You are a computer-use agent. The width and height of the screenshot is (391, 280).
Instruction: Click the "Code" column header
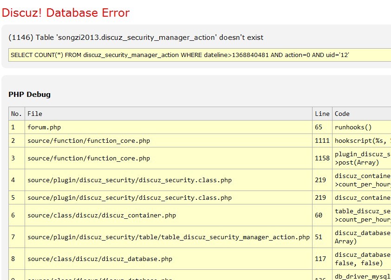pos(362,114)
